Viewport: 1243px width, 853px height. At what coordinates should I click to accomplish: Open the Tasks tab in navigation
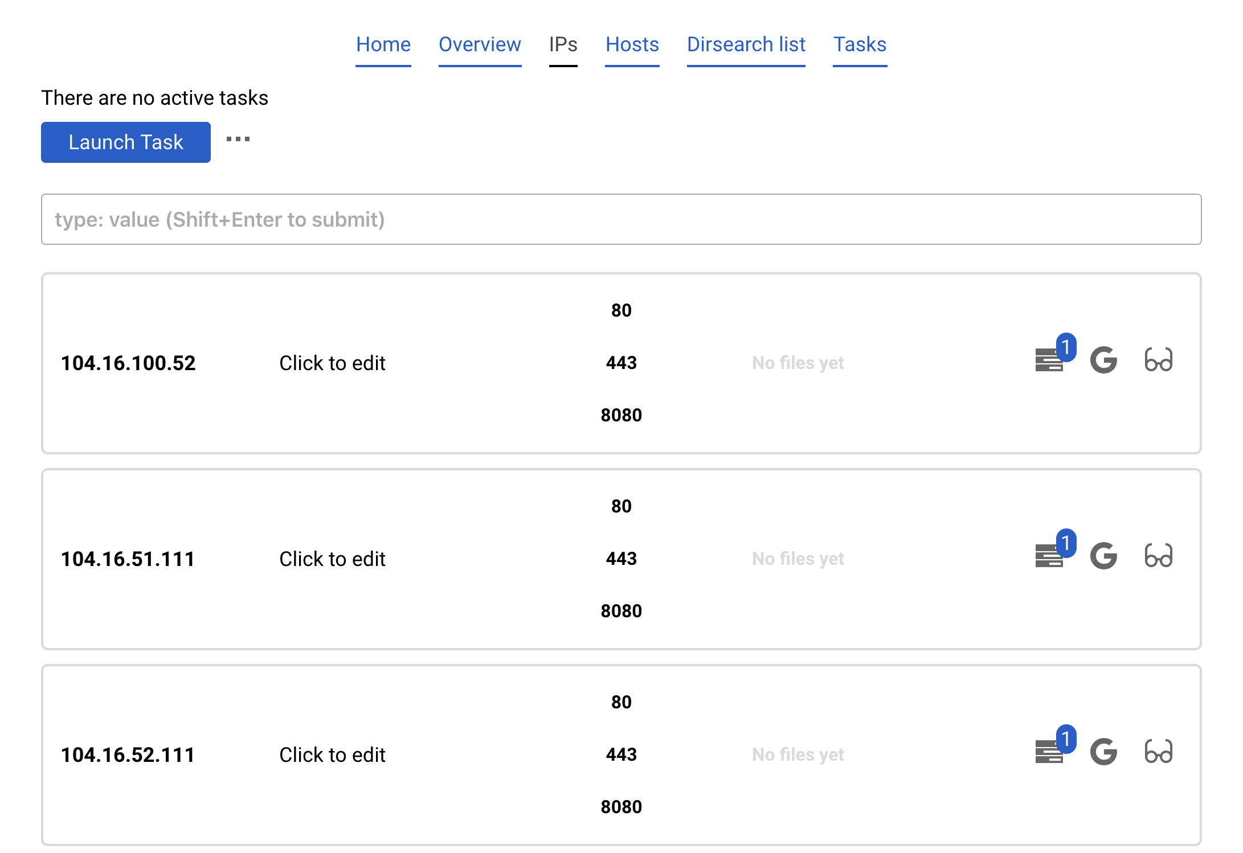(x=858, y=46)
